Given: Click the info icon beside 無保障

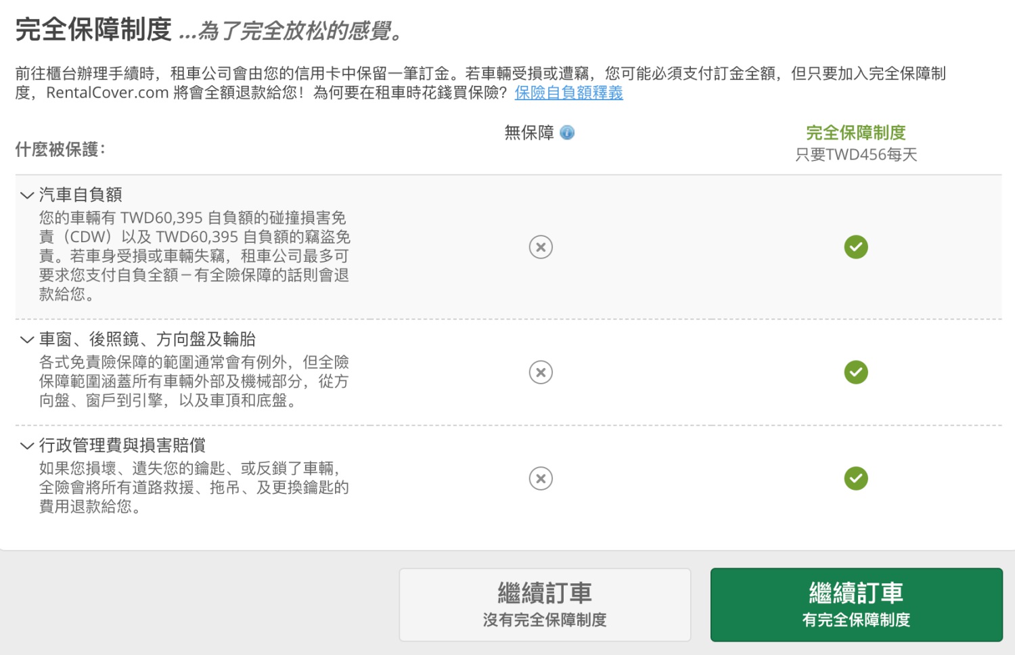Looking at the screenshot, I should (x=567, y=133).
